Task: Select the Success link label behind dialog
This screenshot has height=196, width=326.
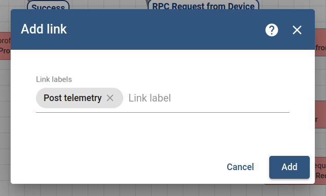Action: (48, 5)
